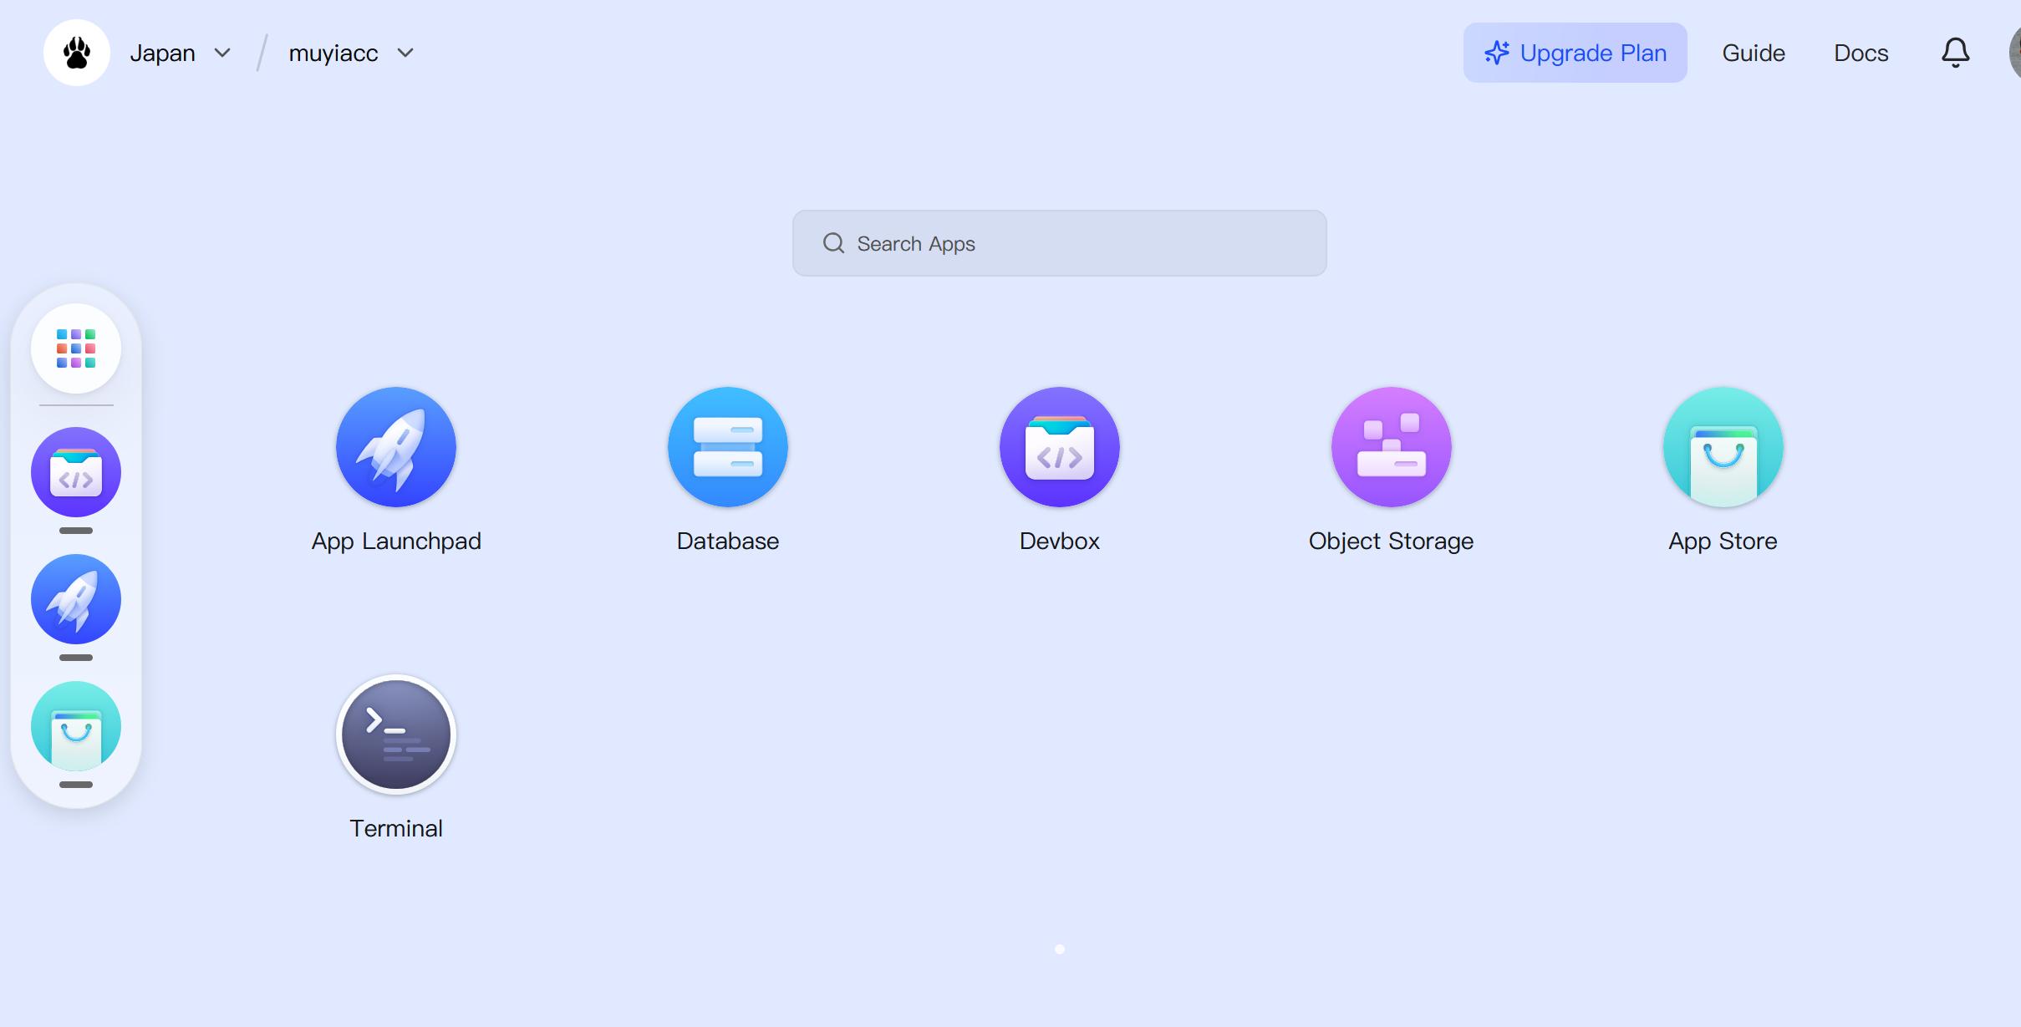Open the user profile avatar at edge
Screen dimensions: 2021x1027
(x=2015, y=53)
